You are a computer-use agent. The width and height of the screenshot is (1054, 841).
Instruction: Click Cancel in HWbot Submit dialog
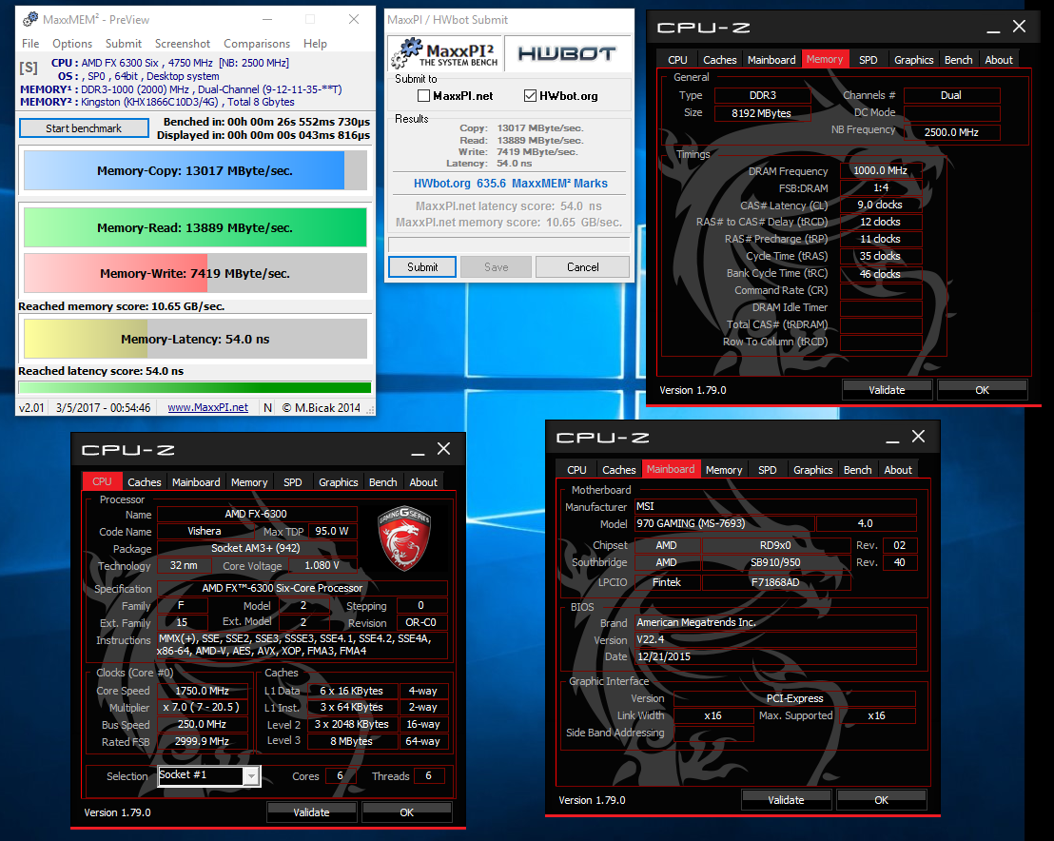click(x=582, y=267)
